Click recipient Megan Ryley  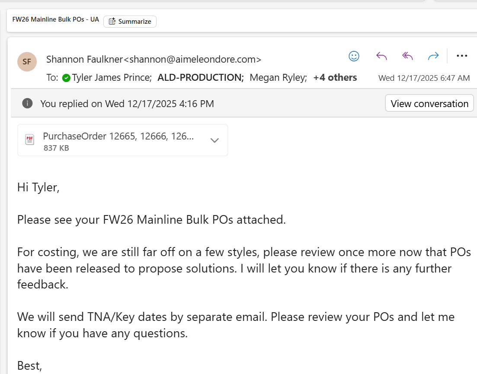click(x=278, y=78)
